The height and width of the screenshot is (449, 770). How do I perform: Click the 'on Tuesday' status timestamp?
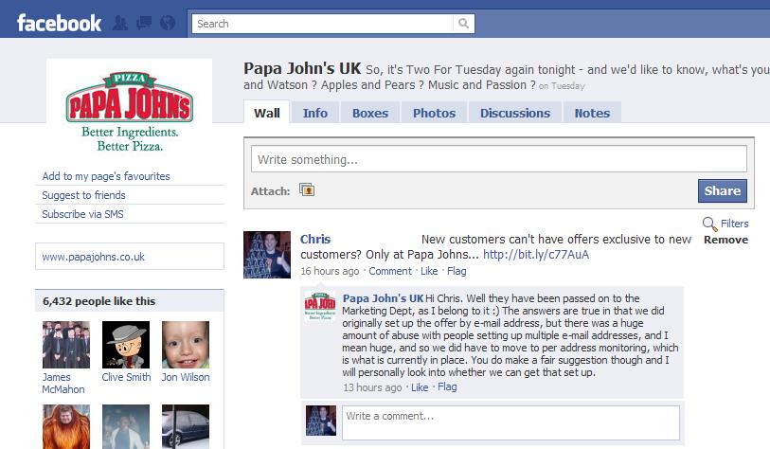click(x=562, y=86)
